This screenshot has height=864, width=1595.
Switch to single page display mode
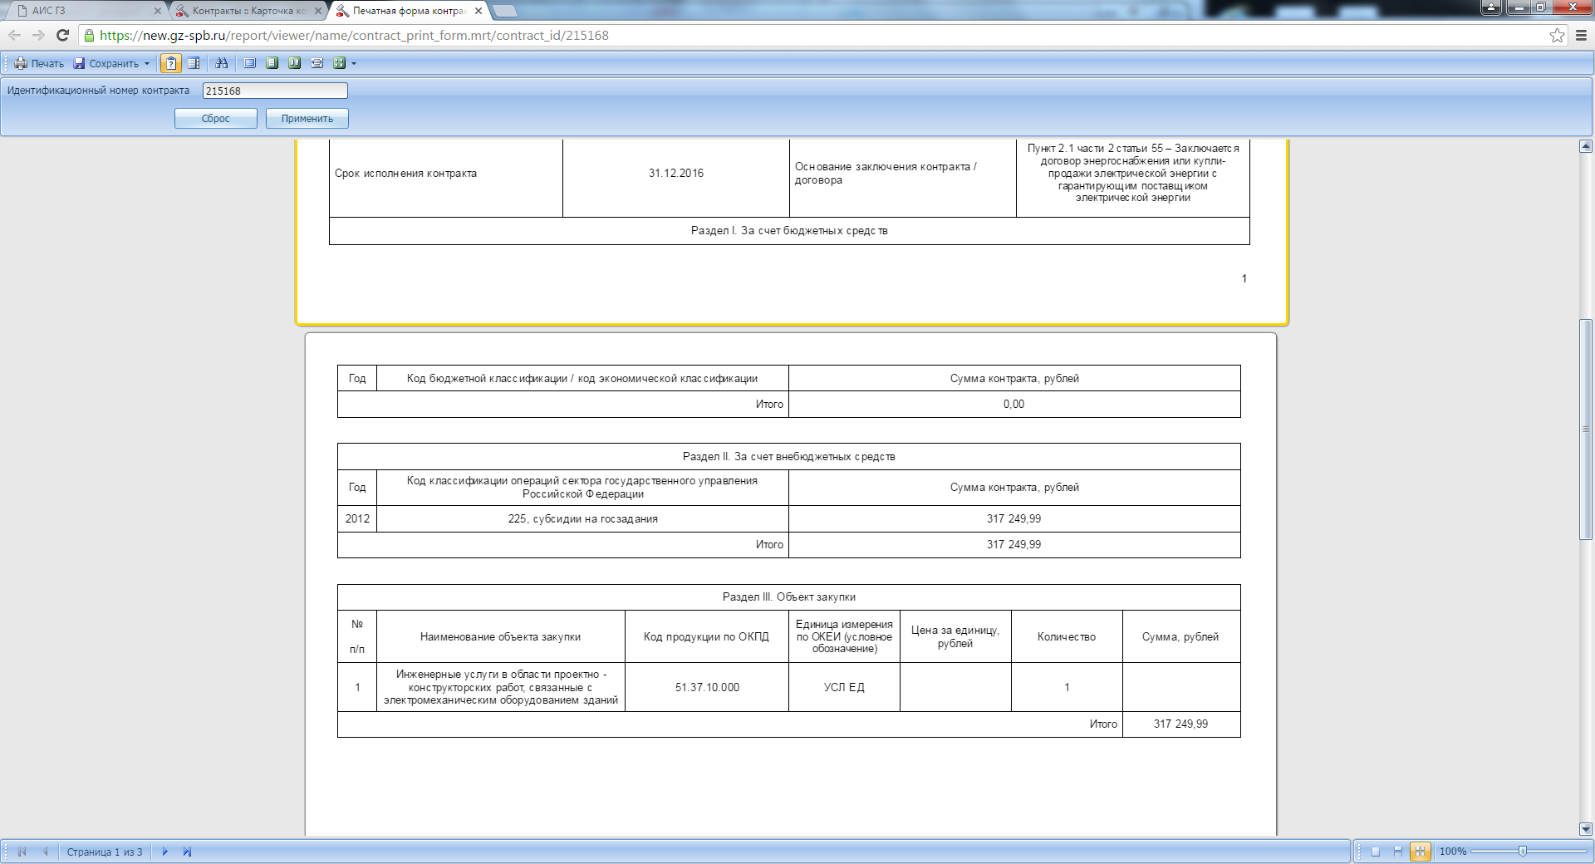tap(1376, 852)
